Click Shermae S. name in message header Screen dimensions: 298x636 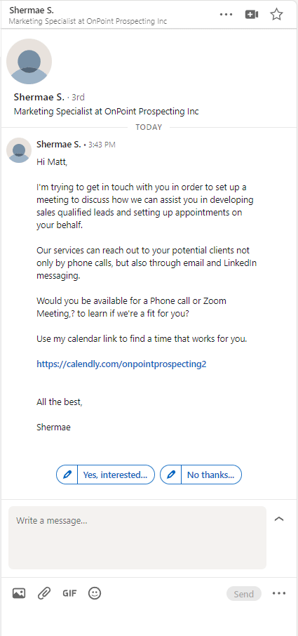pos(59,144)
